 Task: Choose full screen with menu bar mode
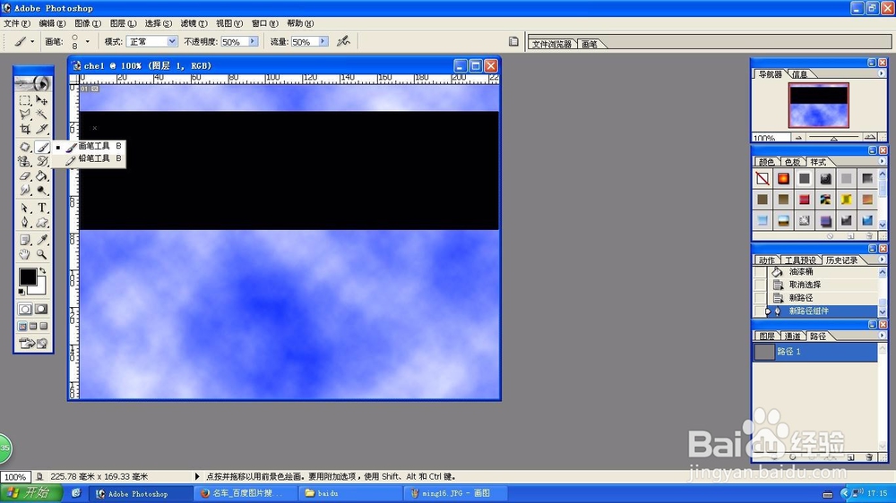pyautogui.click(x=33, y=326)
